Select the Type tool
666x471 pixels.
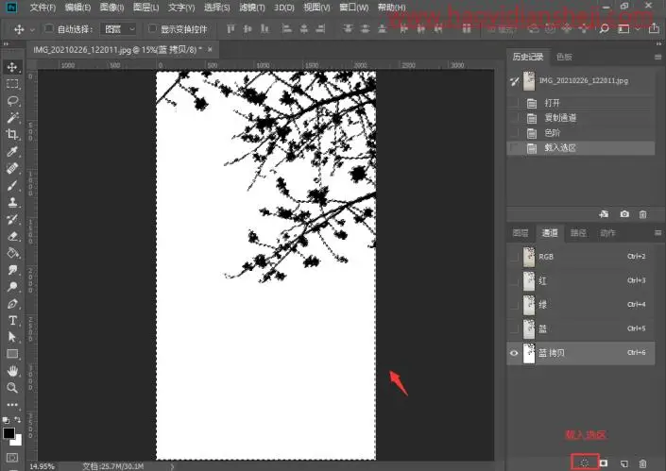tap(12, 320)
